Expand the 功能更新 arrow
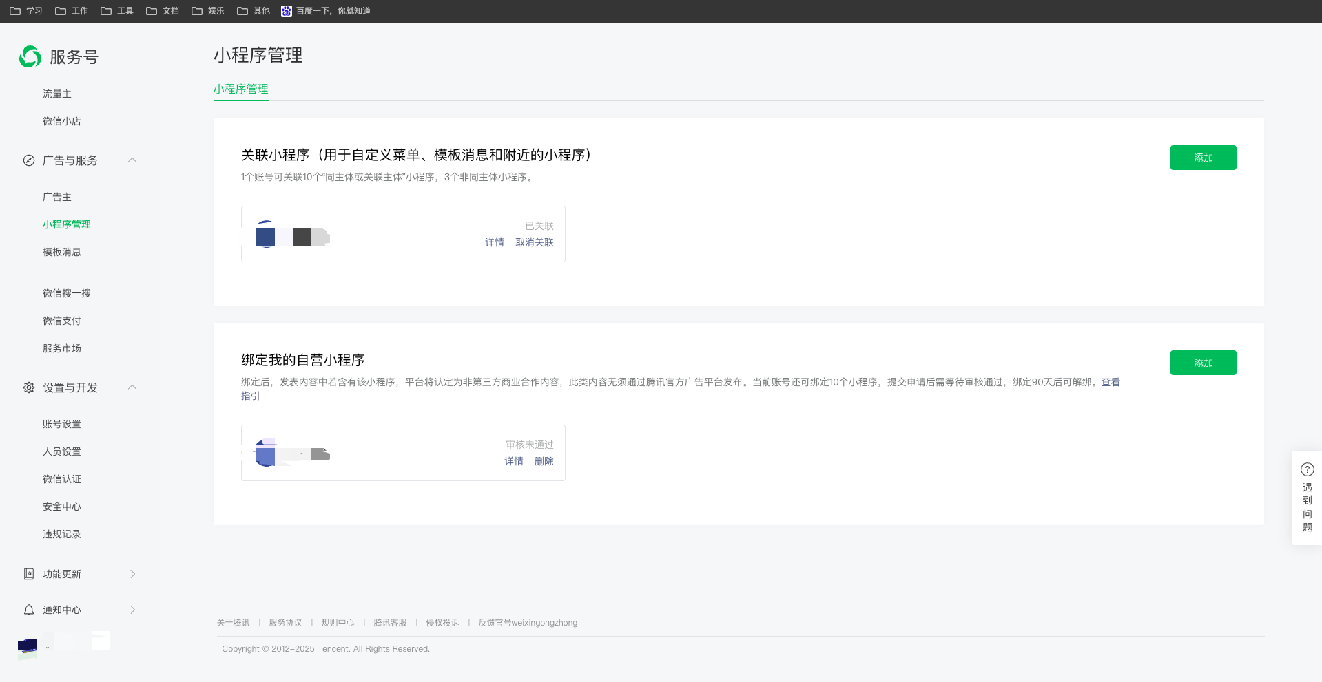The width and height of the screenshot is (1322, 682). [133, 574]
